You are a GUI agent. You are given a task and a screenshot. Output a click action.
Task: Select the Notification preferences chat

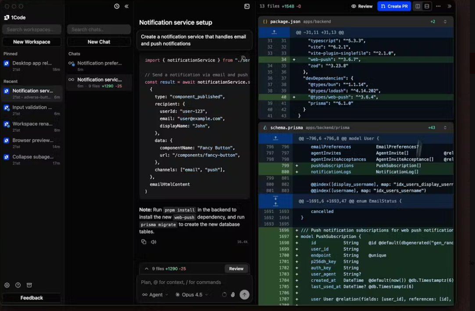[99, 63]
